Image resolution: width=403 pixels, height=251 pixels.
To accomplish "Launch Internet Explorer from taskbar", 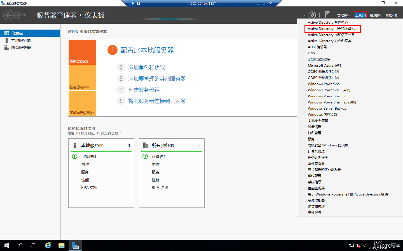I will pyautogui.click(x=48, y=245).
